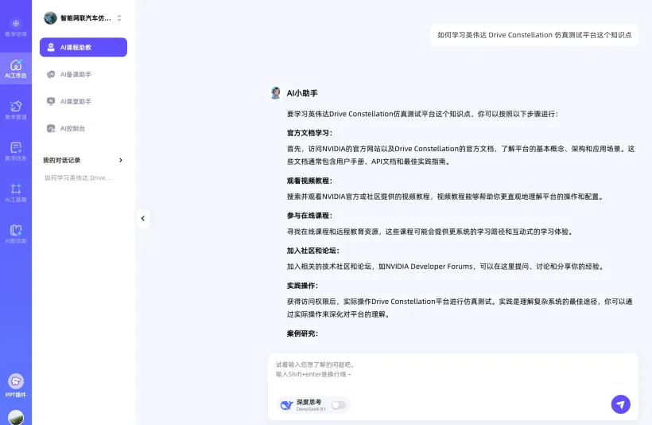Send the message with the paper plane button
Screen dimensions: 652x425
click(620, 404)
